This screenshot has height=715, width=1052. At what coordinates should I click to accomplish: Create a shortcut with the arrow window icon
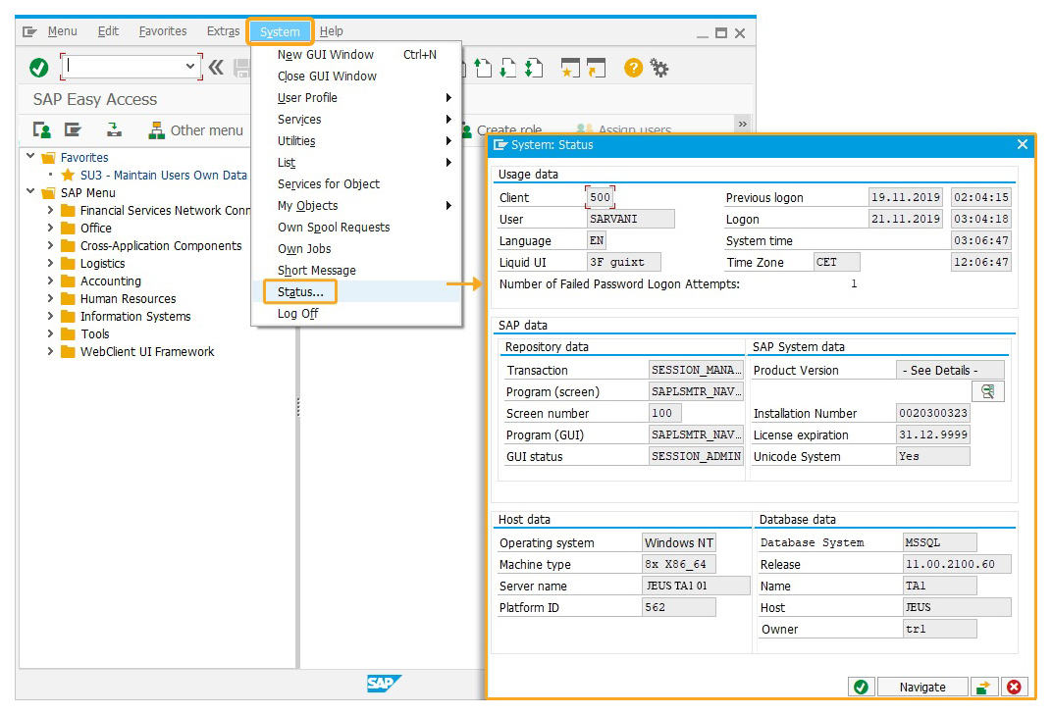[596, 68]
